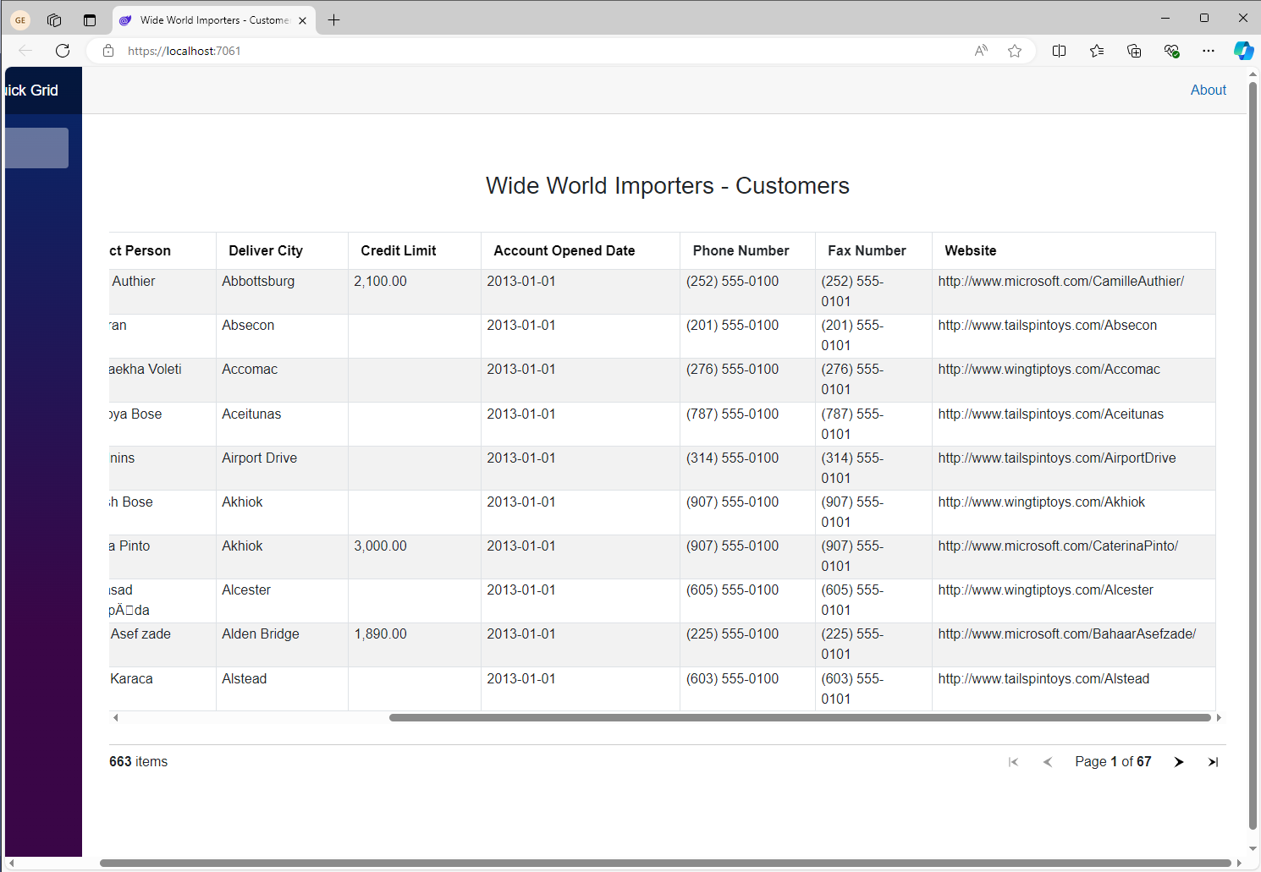Toggle the vertical tabs icon
Image resolution: width=1261 pixels, height=872 pixels.
(90, 20)
